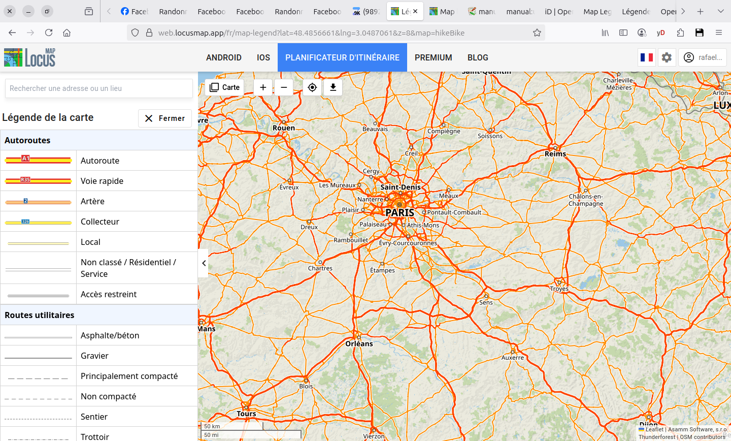Screen dimensions: 731x441
Task: Click the map zoom out minus button
Action: click(x=284, y=87)
